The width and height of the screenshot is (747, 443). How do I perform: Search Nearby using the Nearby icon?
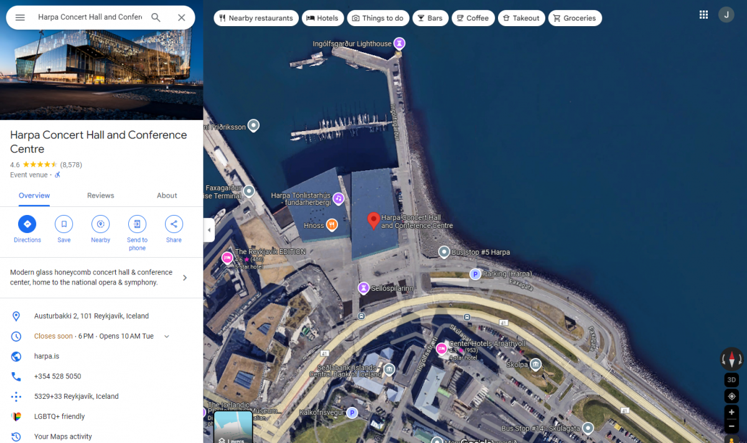coord(100,224)
